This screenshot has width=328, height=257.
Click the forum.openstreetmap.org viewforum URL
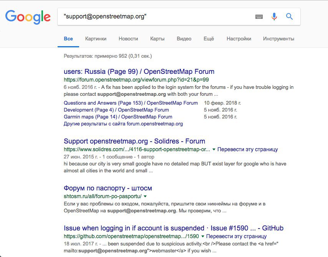(x=136, y=80)
